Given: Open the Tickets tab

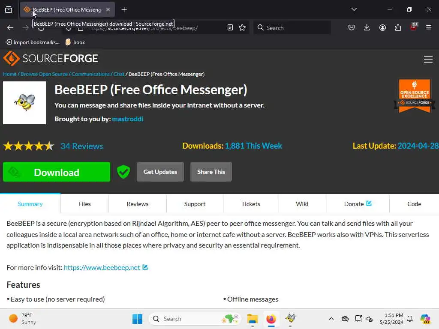Looking at the screenshot, I should point(250,204).
